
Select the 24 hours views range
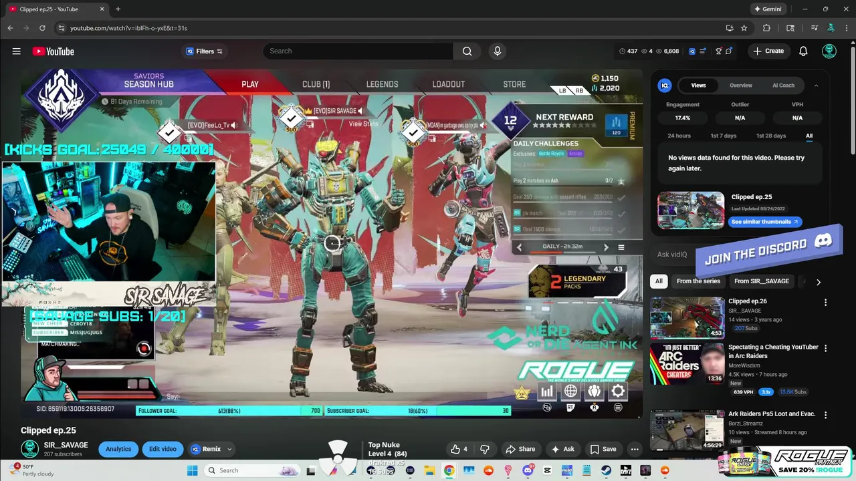coord(679,136)
